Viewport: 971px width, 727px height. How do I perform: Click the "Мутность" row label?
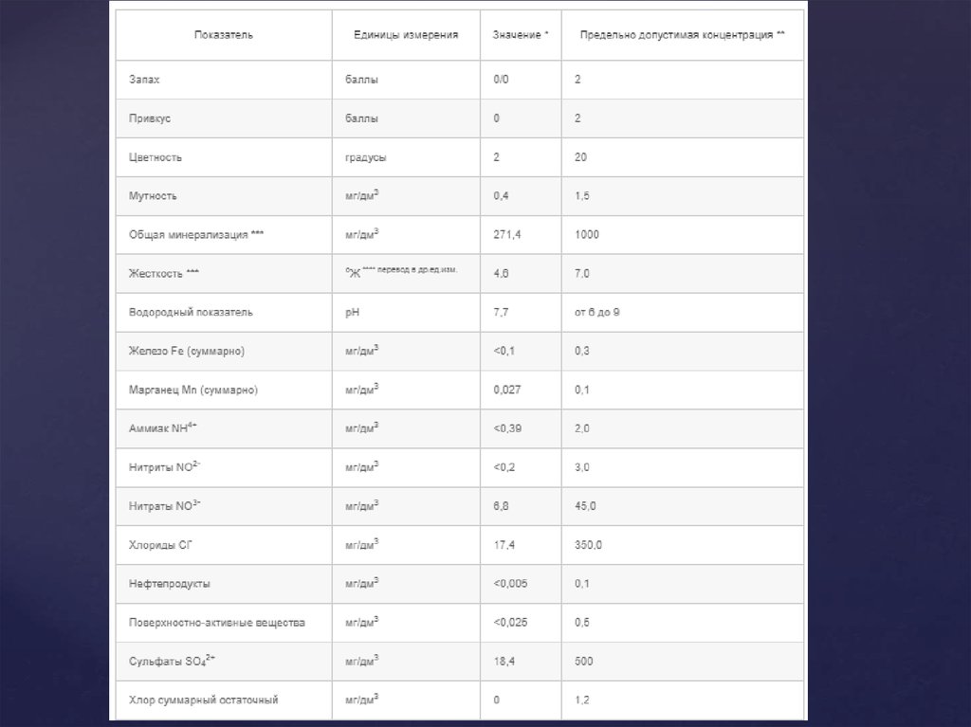(x=153, y=196)
